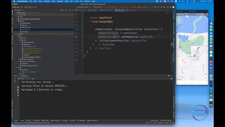Click the editor vertical scrollbar thumb

[x=172, y=44]
